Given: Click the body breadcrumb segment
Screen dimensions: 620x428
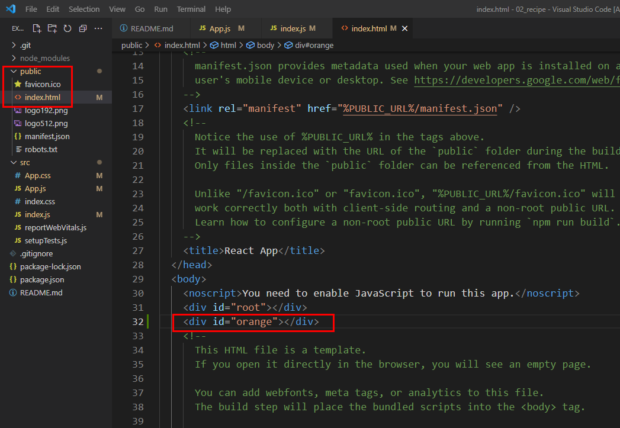Looking at the screenshot, I should (260, 46).
